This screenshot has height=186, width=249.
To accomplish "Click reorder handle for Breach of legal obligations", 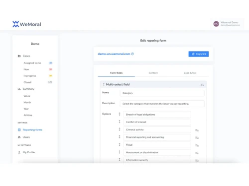I will [x=120, y=114].
